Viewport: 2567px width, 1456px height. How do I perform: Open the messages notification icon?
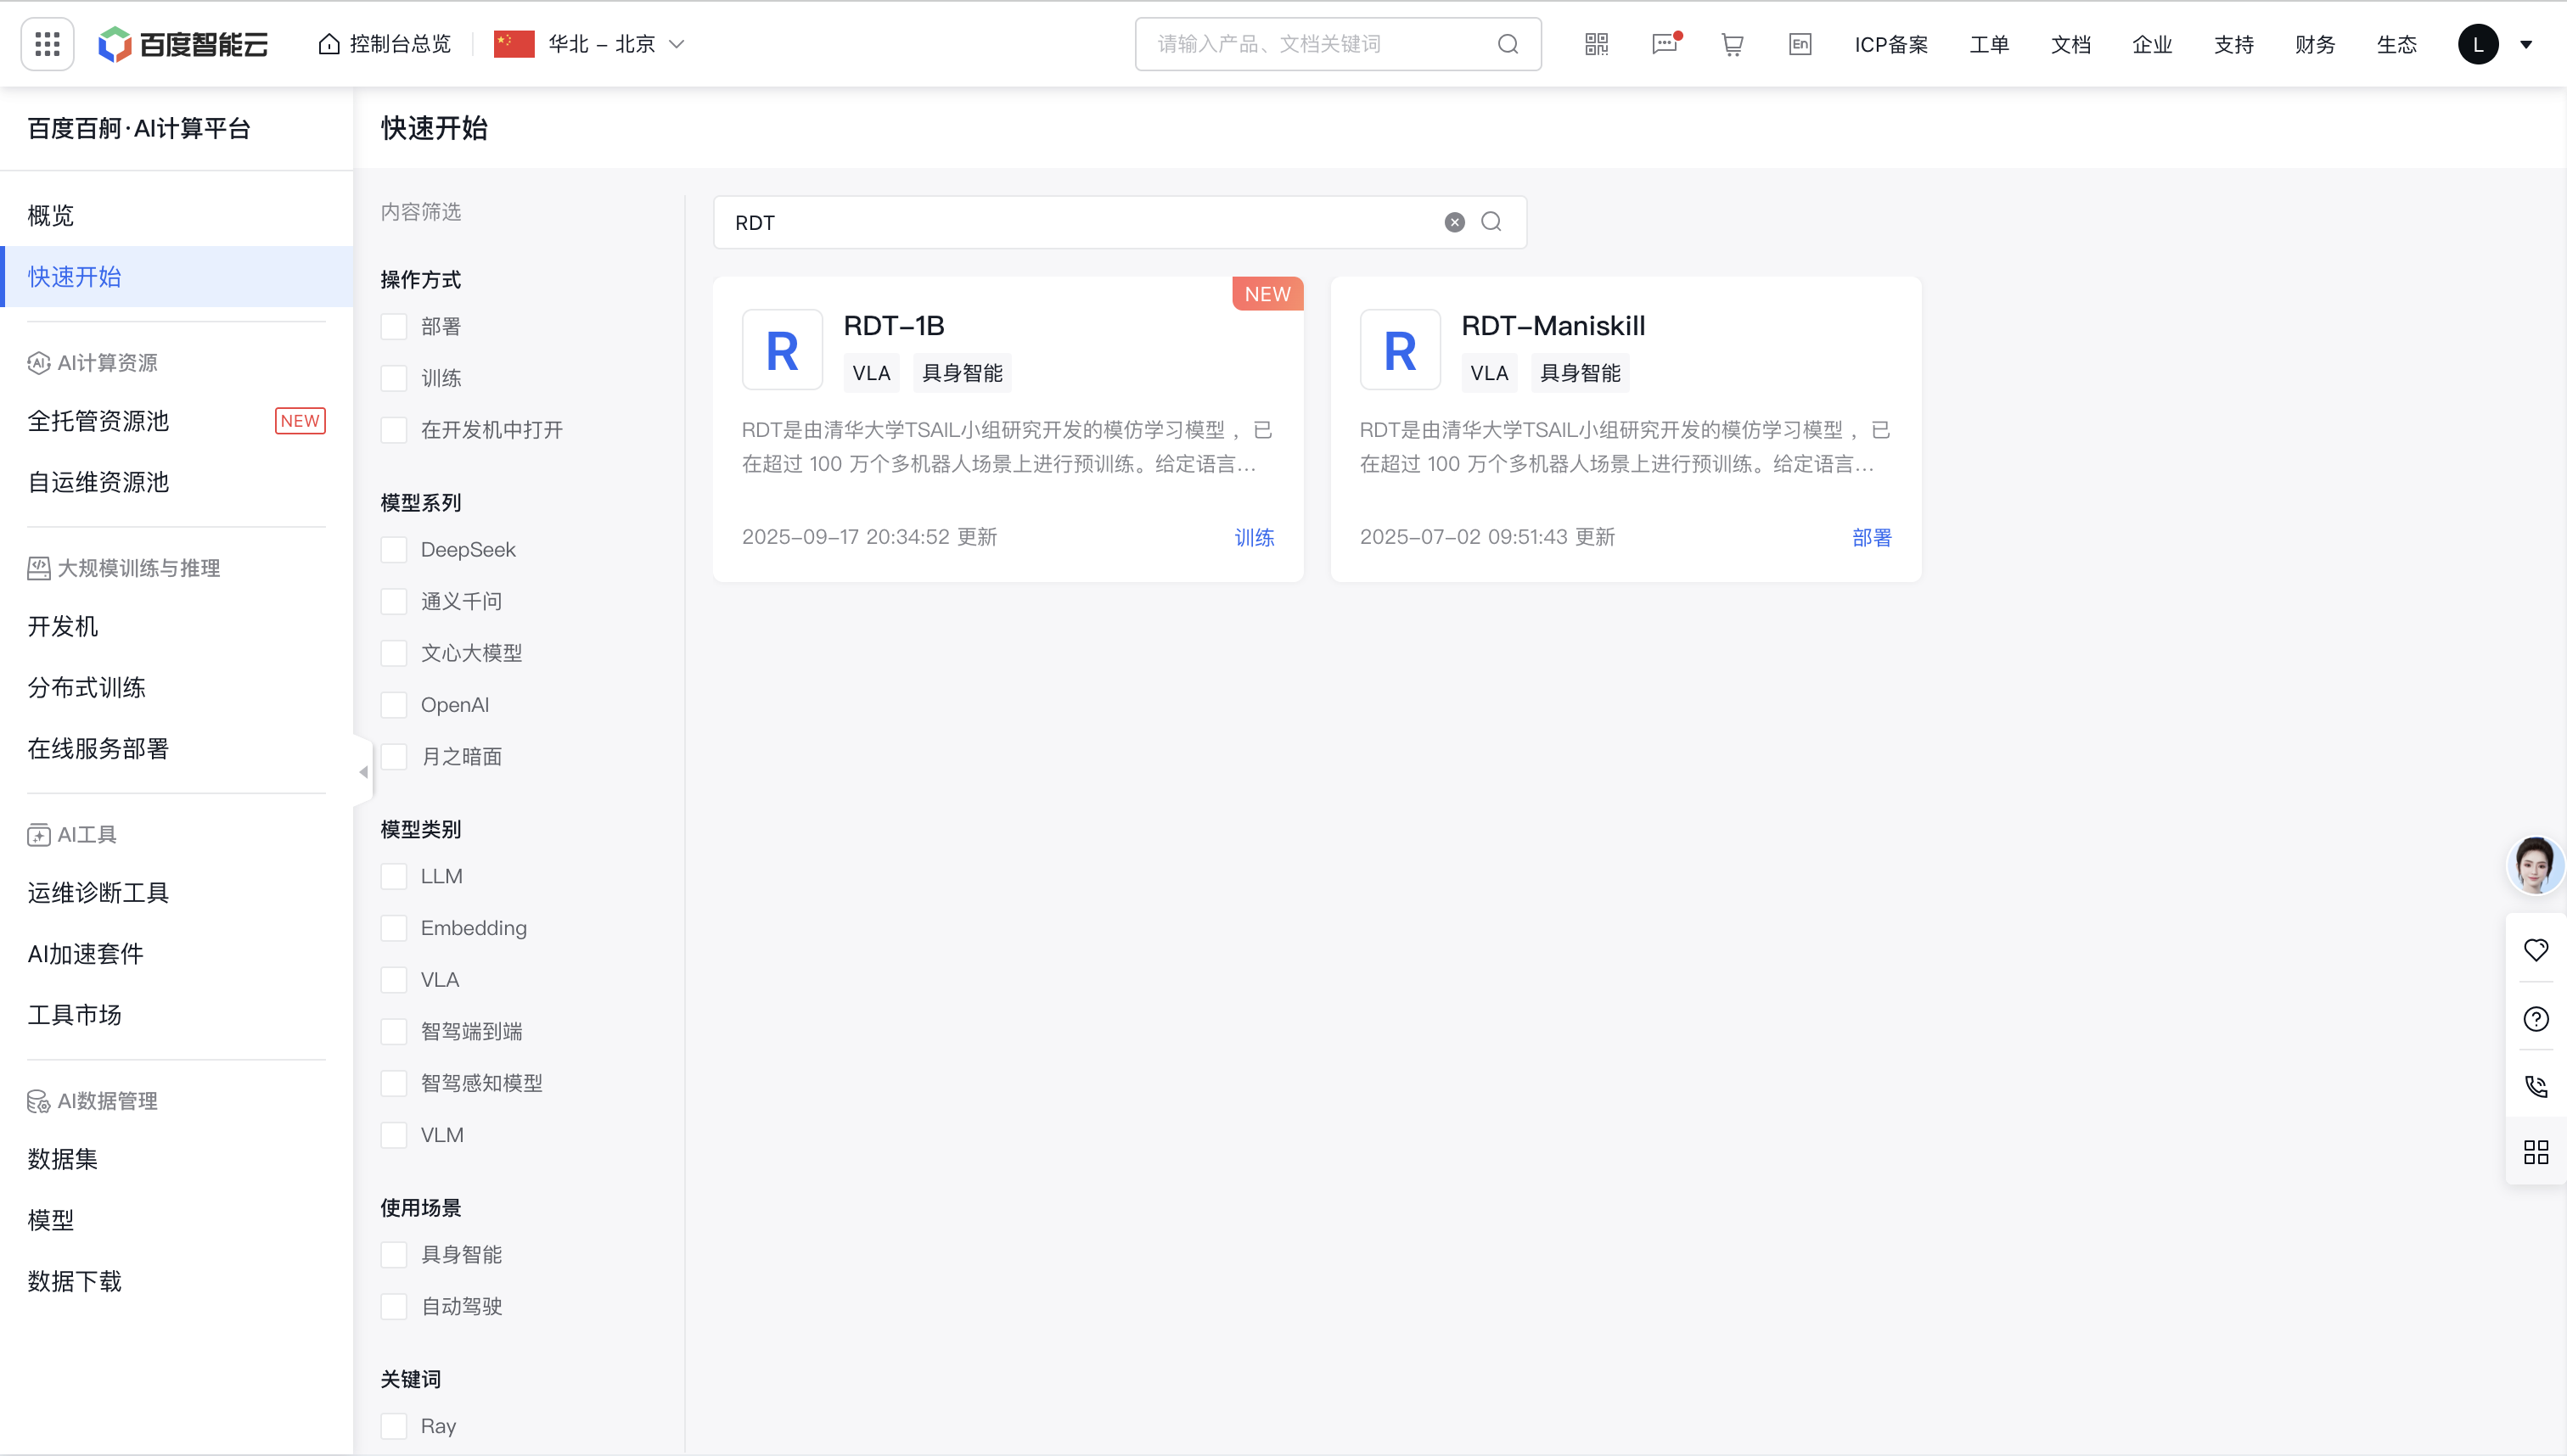[1665, 44]
